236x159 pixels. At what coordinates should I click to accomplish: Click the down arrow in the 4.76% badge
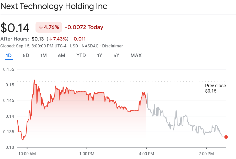pyautogui.click(x=41, y=27)
